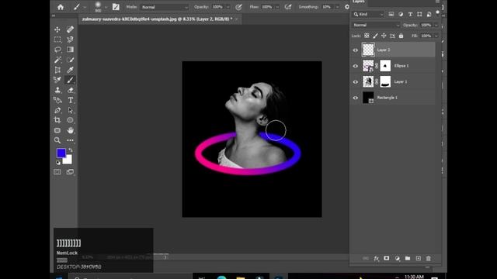Select the Hand tool
Viewport: 497px width, 279px height.
tap(70, 130)
